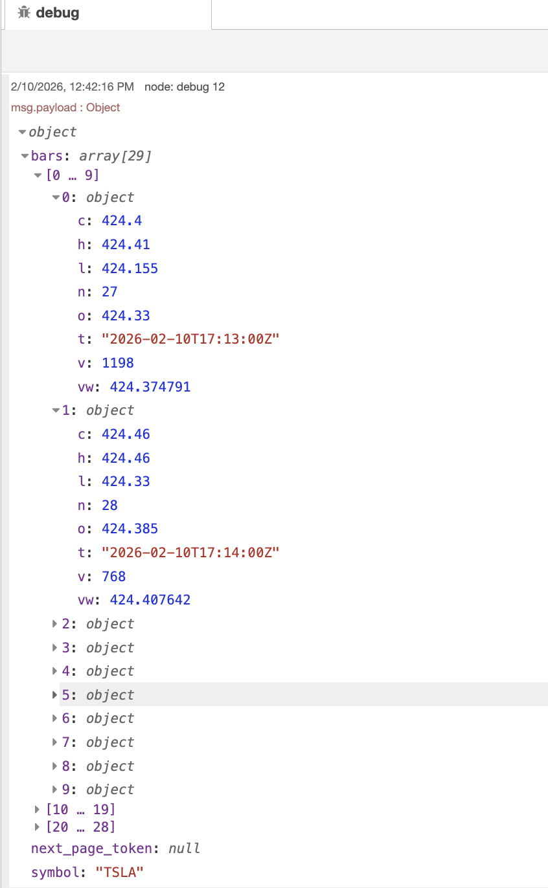The image size is (548, 888).
Task: Expand bar item 2 object
Action: point(56,624)
